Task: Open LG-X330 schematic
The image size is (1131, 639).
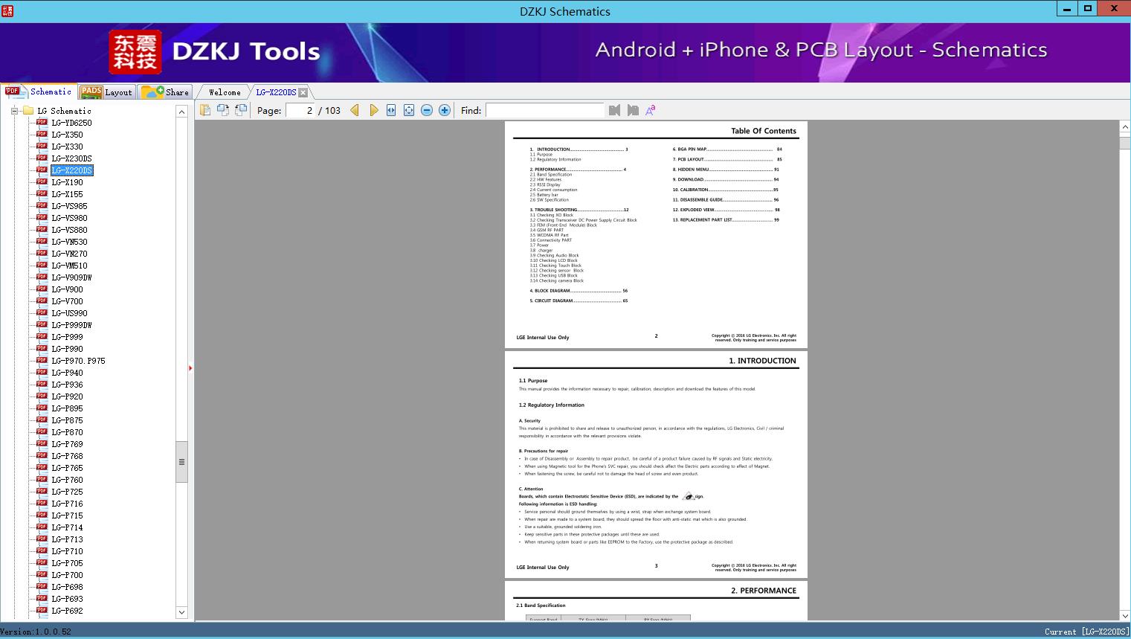Action: click(67, 147)
